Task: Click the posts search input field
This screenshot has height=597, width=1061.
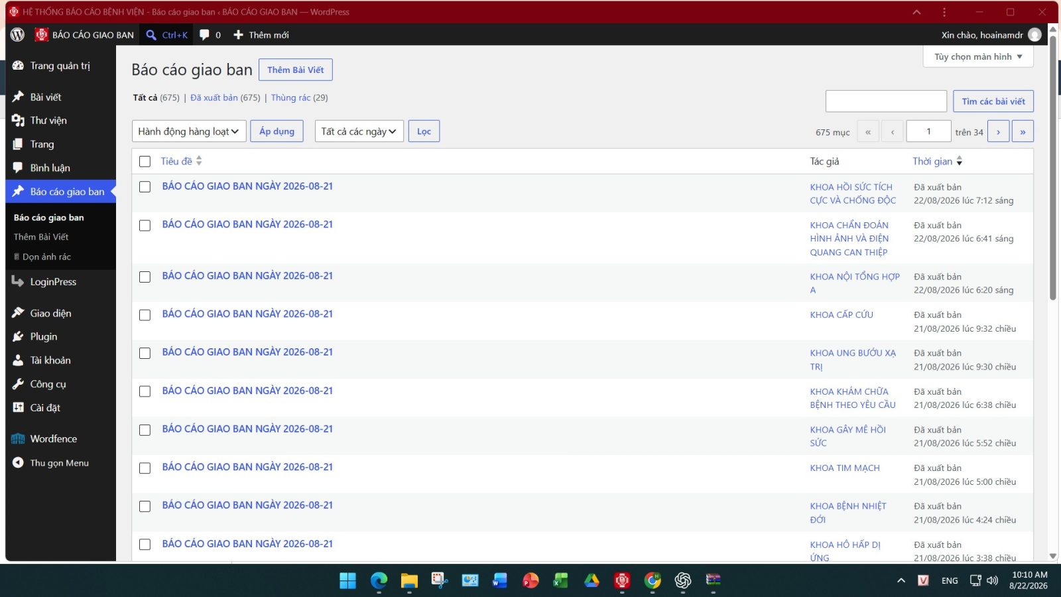Action: tap(886, 101)
